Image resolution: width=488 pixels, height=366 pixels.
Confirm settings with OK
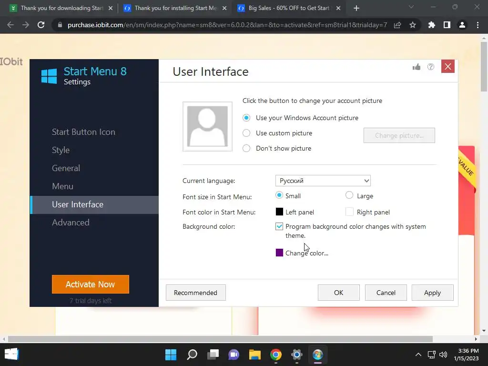pyautogui.click(x=339, y=293)
